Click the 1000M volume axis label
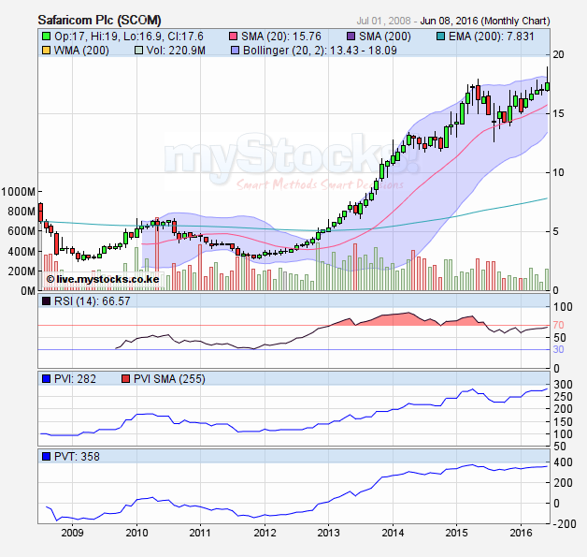Screen dimensions: 587x557 18,191
